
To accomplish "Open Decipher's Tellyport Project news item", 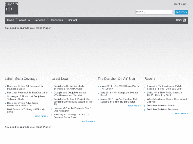I will click(x=73, y=102).
